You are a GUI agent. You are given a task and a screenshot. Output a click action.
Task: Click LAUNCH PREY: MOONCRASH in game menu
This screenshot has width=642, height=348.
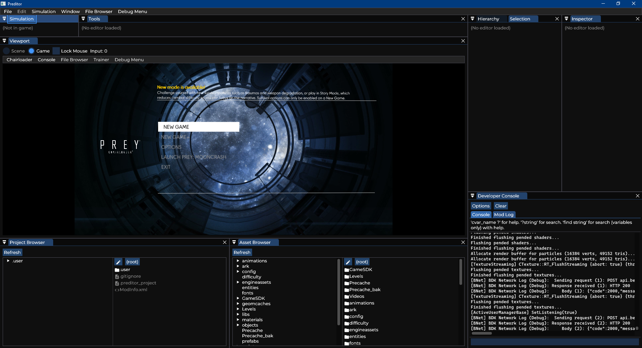[x=194, y=157]
